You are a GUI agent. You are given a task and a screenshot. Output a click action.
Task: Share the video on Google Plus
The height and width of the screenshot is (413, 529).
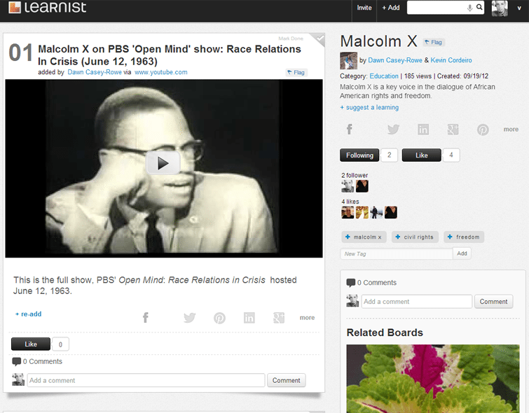point(279,318)
